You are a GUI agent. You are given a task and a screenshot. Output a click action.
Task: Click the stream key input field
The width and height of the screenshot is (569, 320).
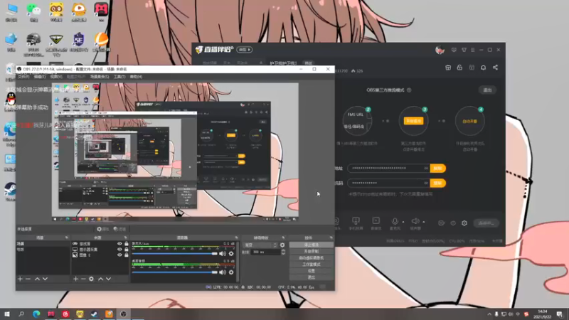coord(388,183)
